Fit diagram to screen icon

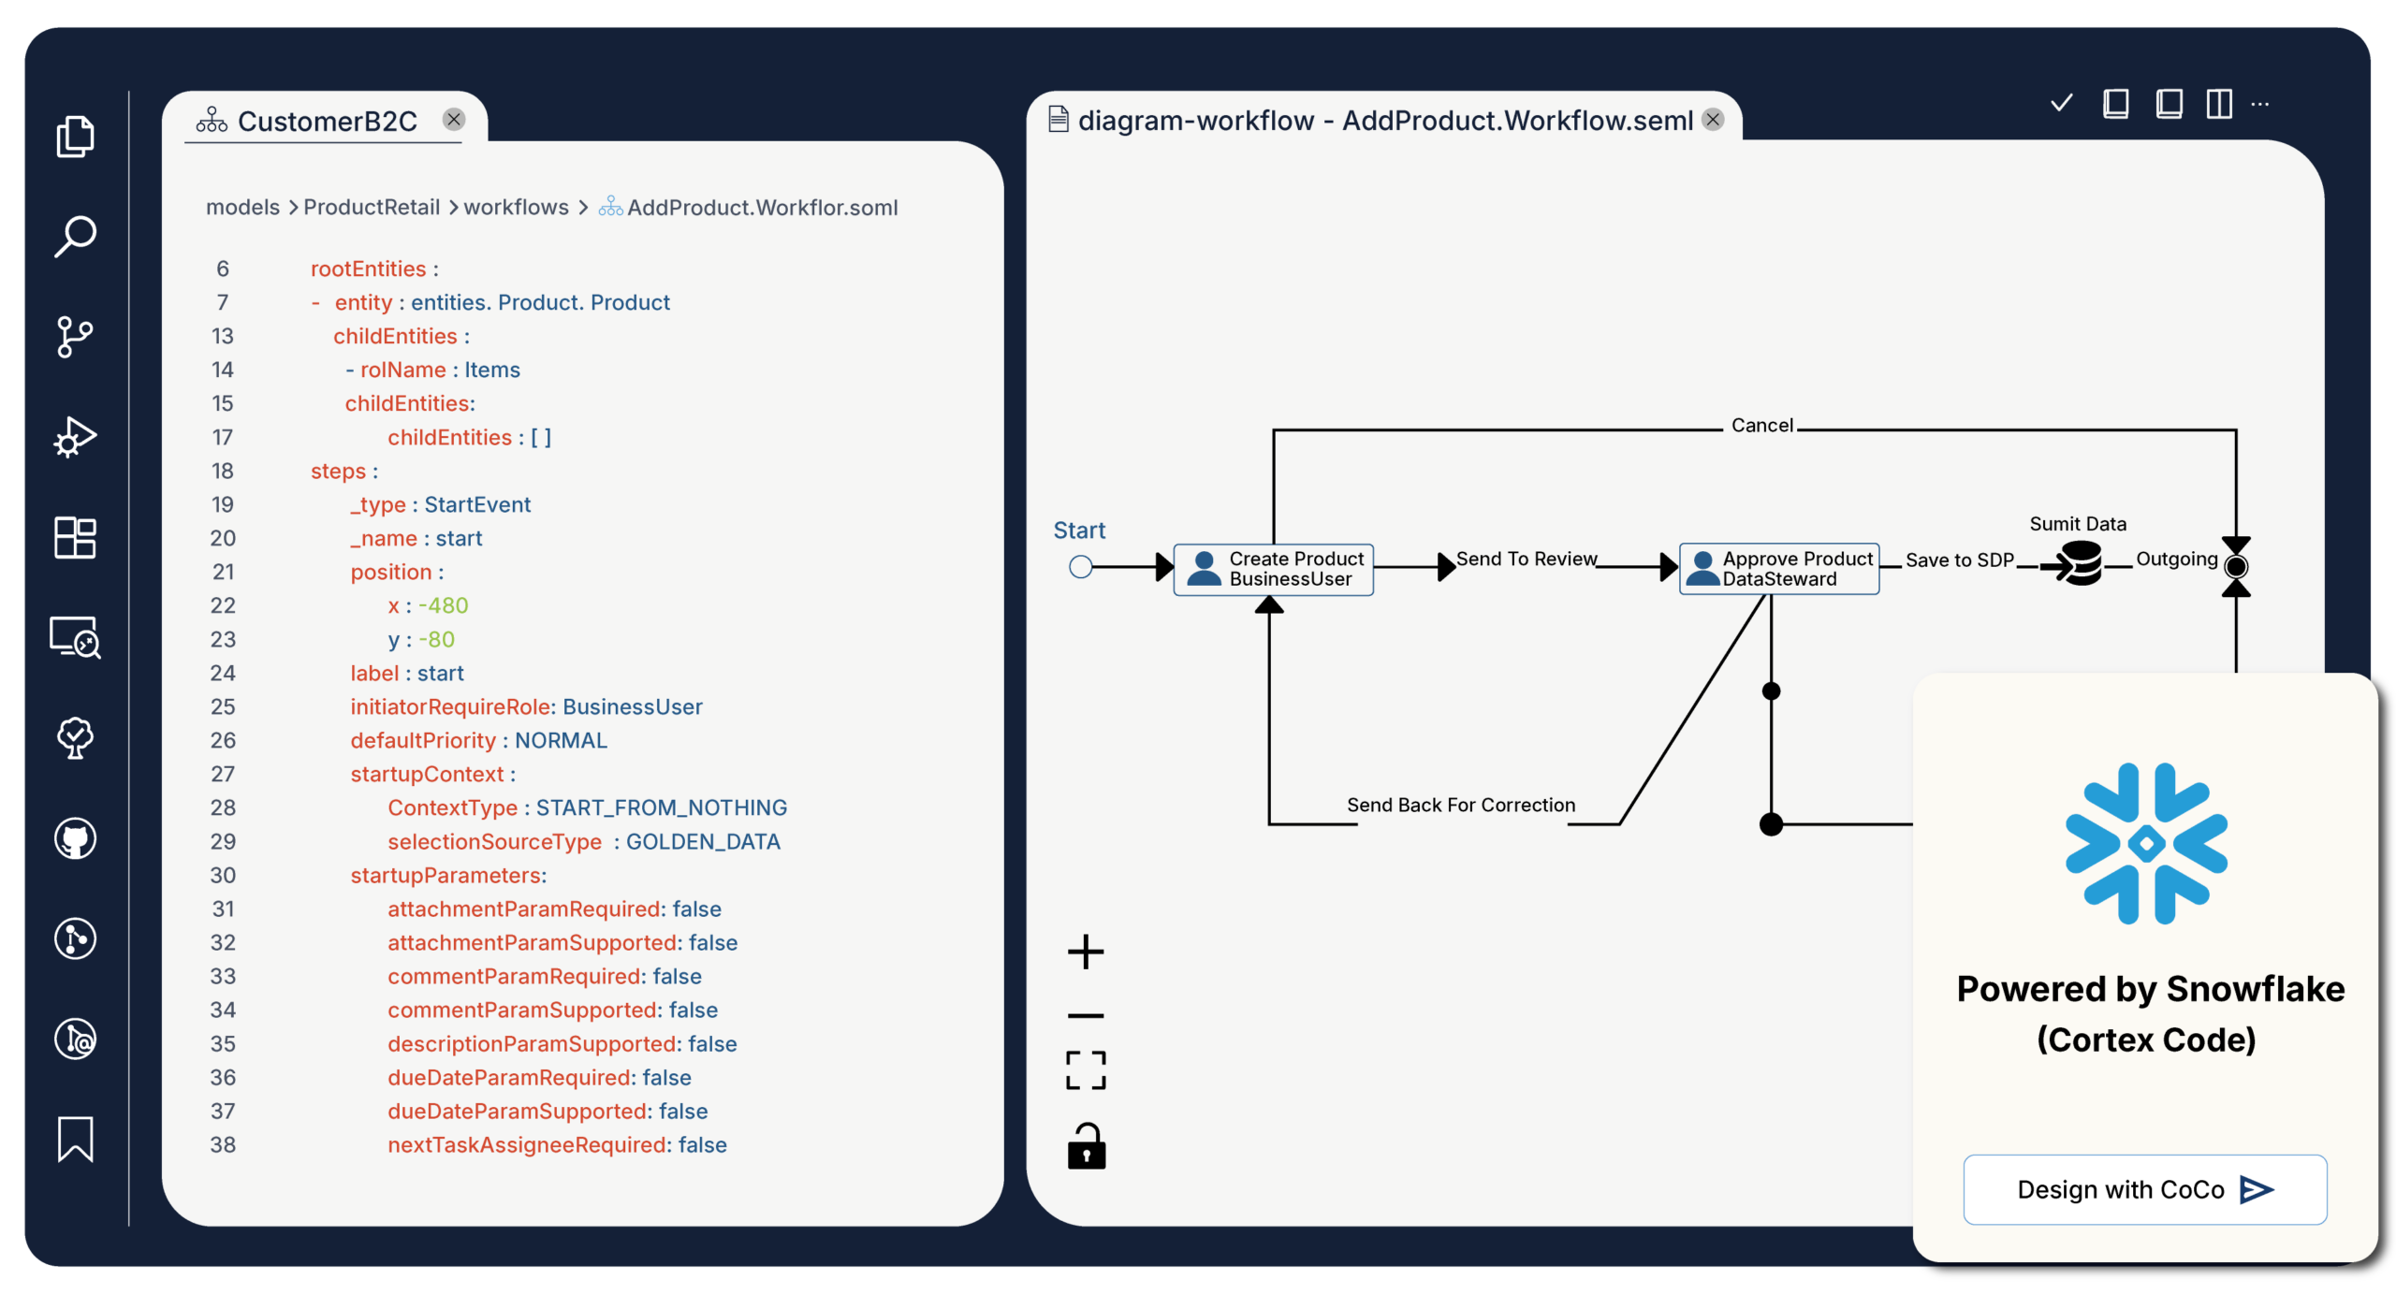(x=1086, y=1070)
